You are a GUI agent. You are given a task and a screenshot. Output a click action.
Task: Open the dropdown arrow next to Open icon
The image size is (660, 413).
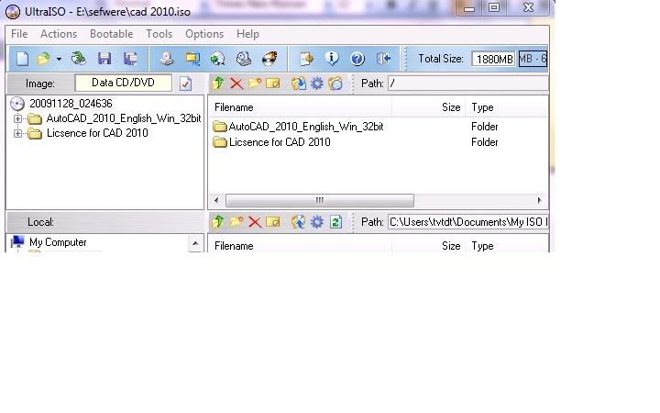point(59,59)
